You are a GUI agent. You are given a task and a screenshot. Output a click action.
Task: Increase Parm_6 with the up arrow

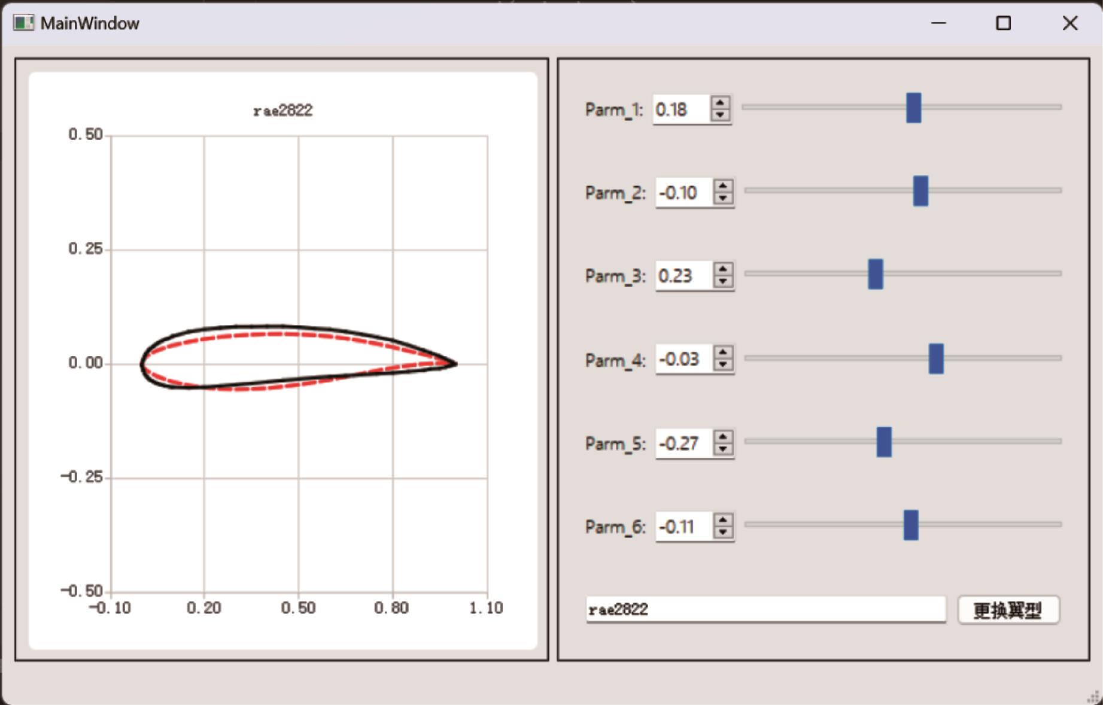724,520
